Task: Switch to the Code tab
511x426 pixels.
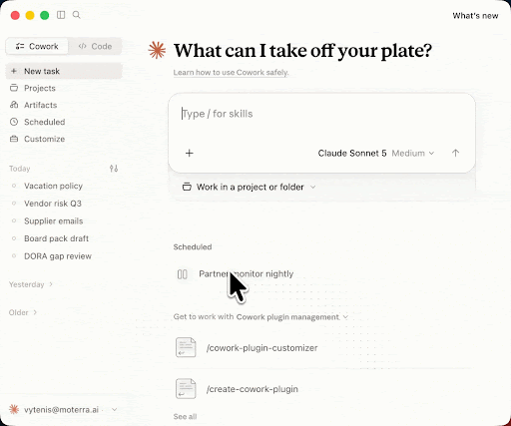Action: pyautogui.click(x=95, y=46)
